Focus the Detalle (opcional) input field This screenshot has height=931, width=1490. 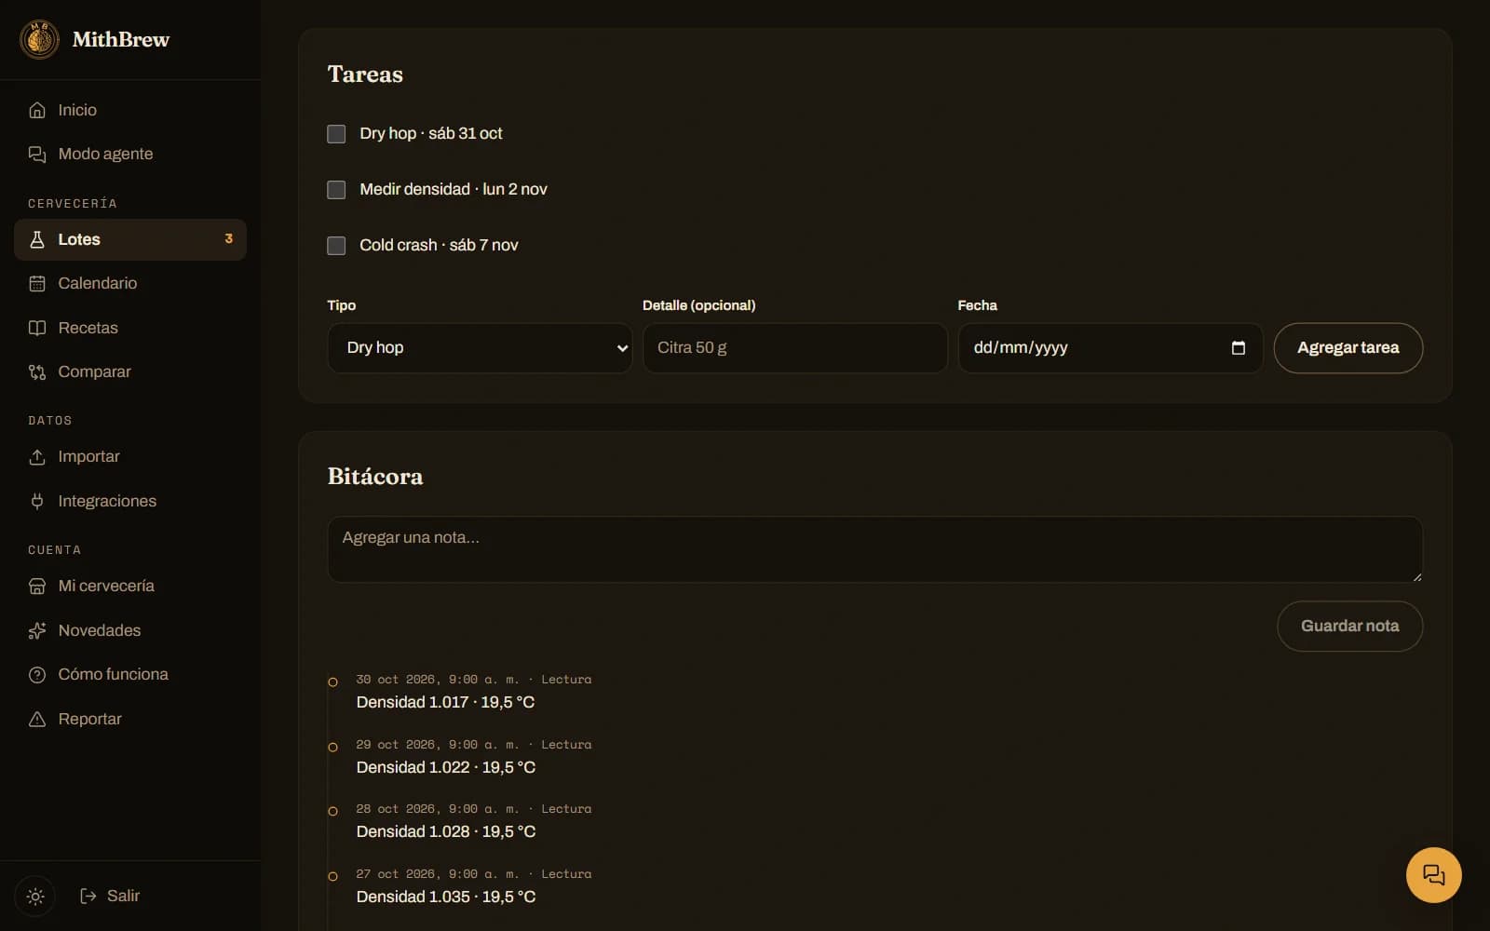pyautogui.click(x=794, y=347)
